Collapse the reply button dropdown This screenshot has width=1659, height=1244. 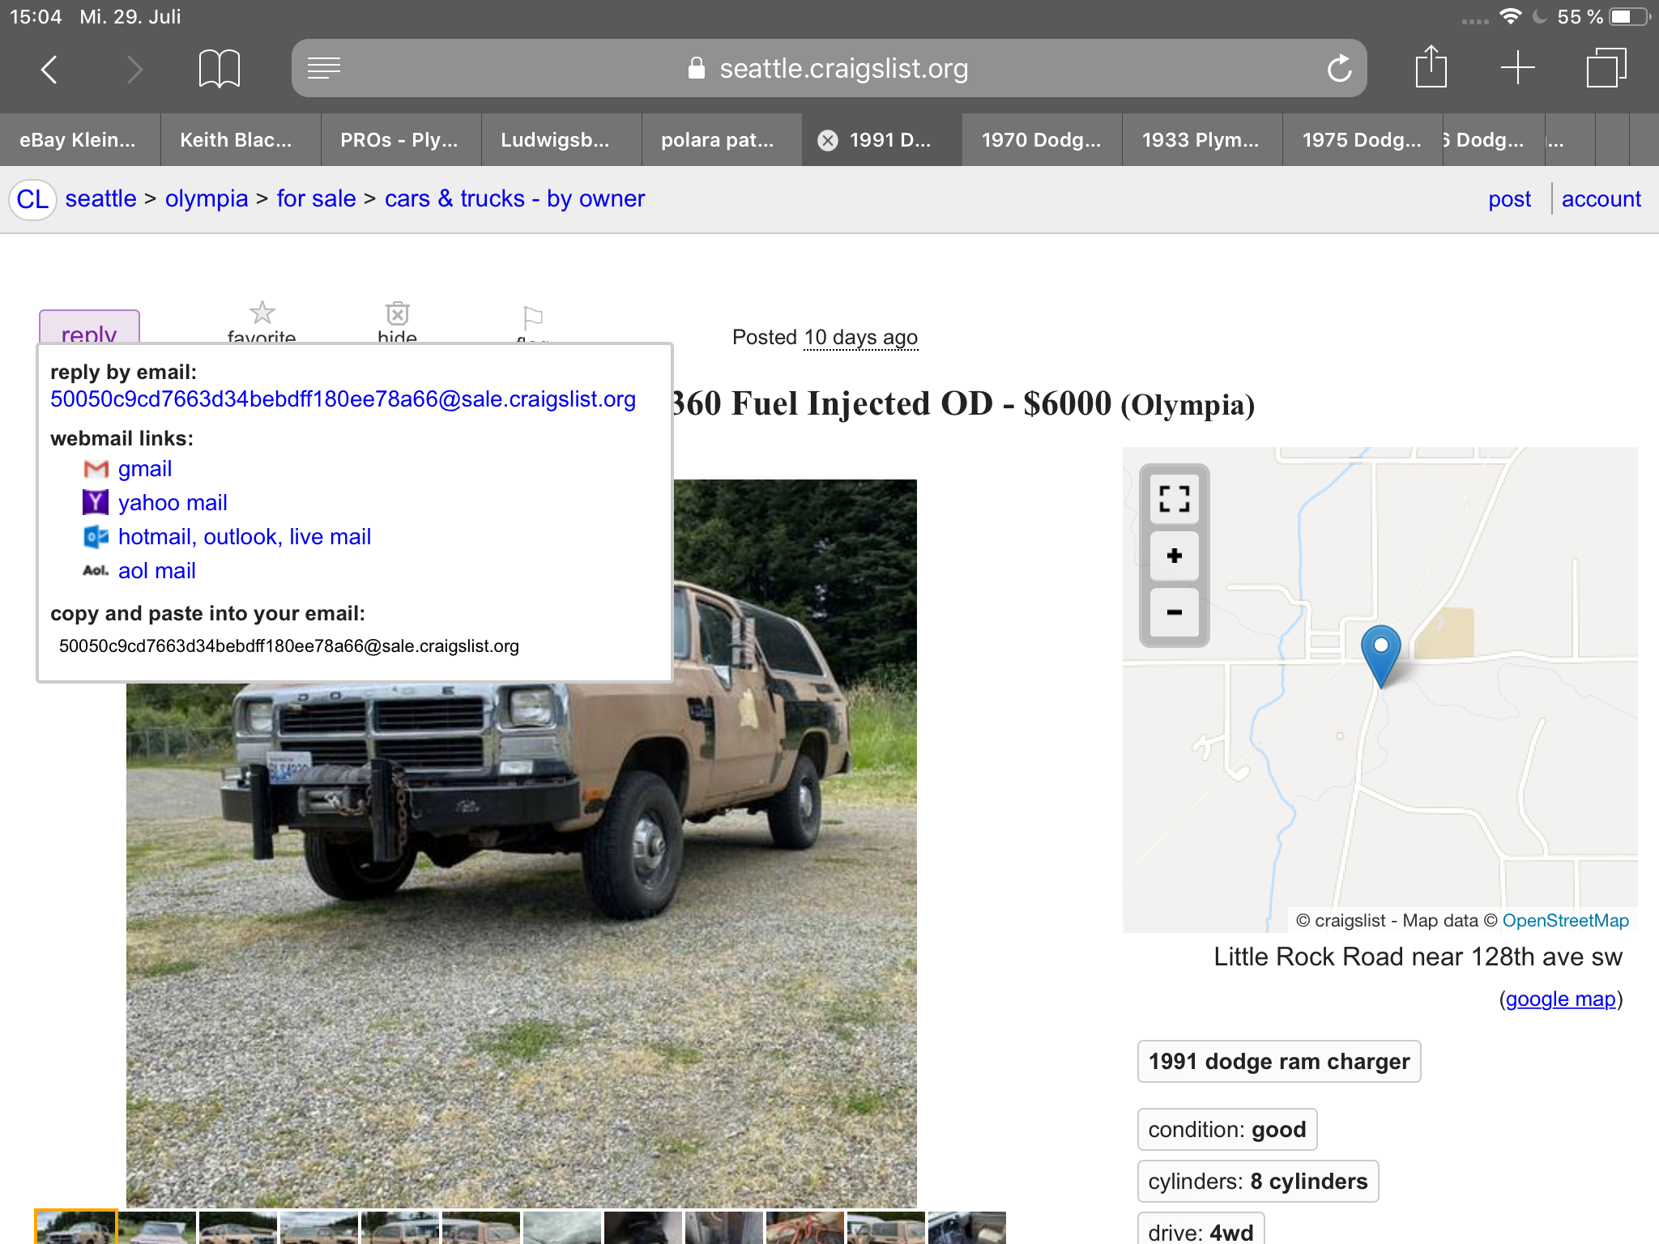[89, 327]
